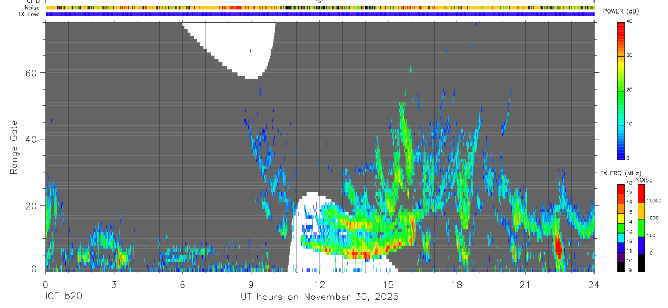Click the blue TX Freq strip

(x=320, y=14)
